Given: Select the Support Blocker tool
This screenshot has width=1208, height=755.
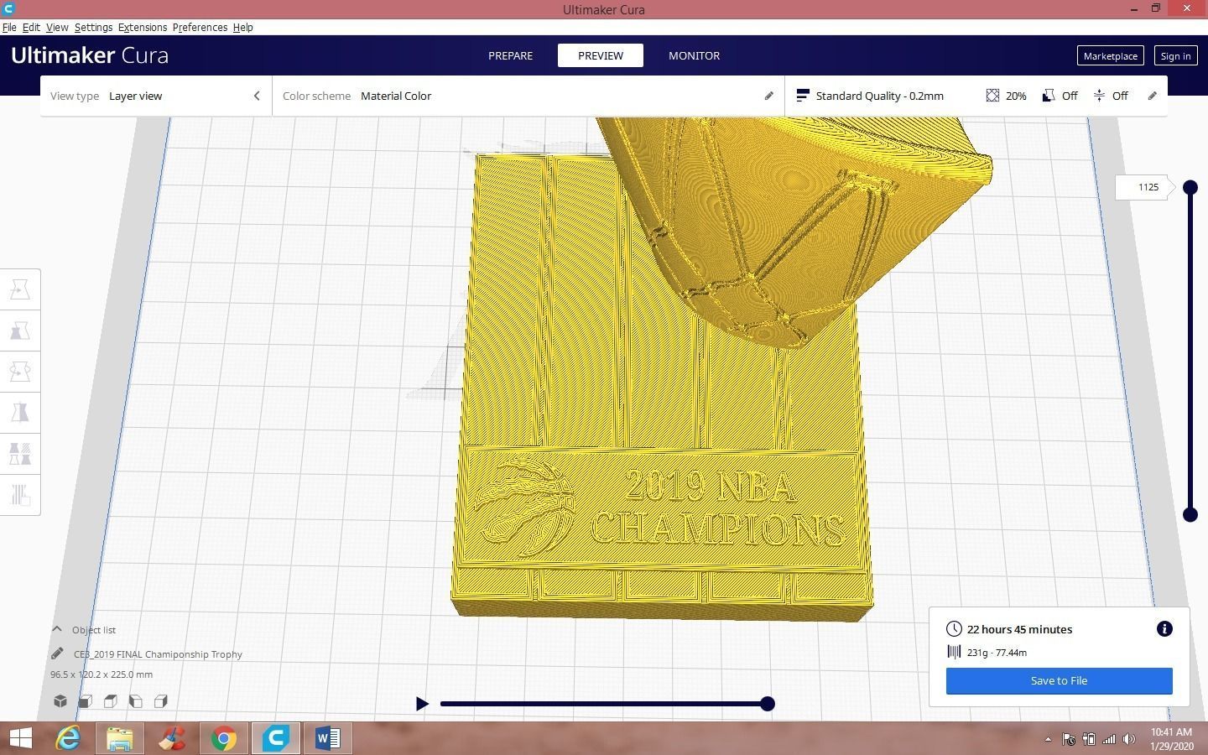Looking at the screenshot, I should (x=20, y=495).
